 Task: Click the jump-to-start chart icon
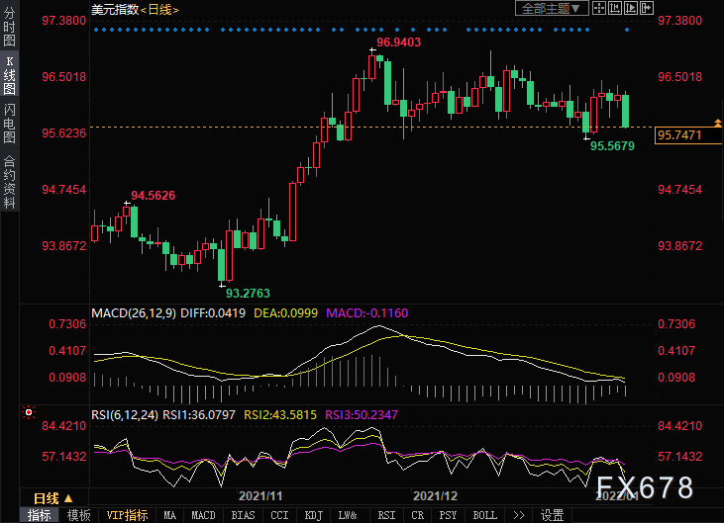click(x=615, y=8)
